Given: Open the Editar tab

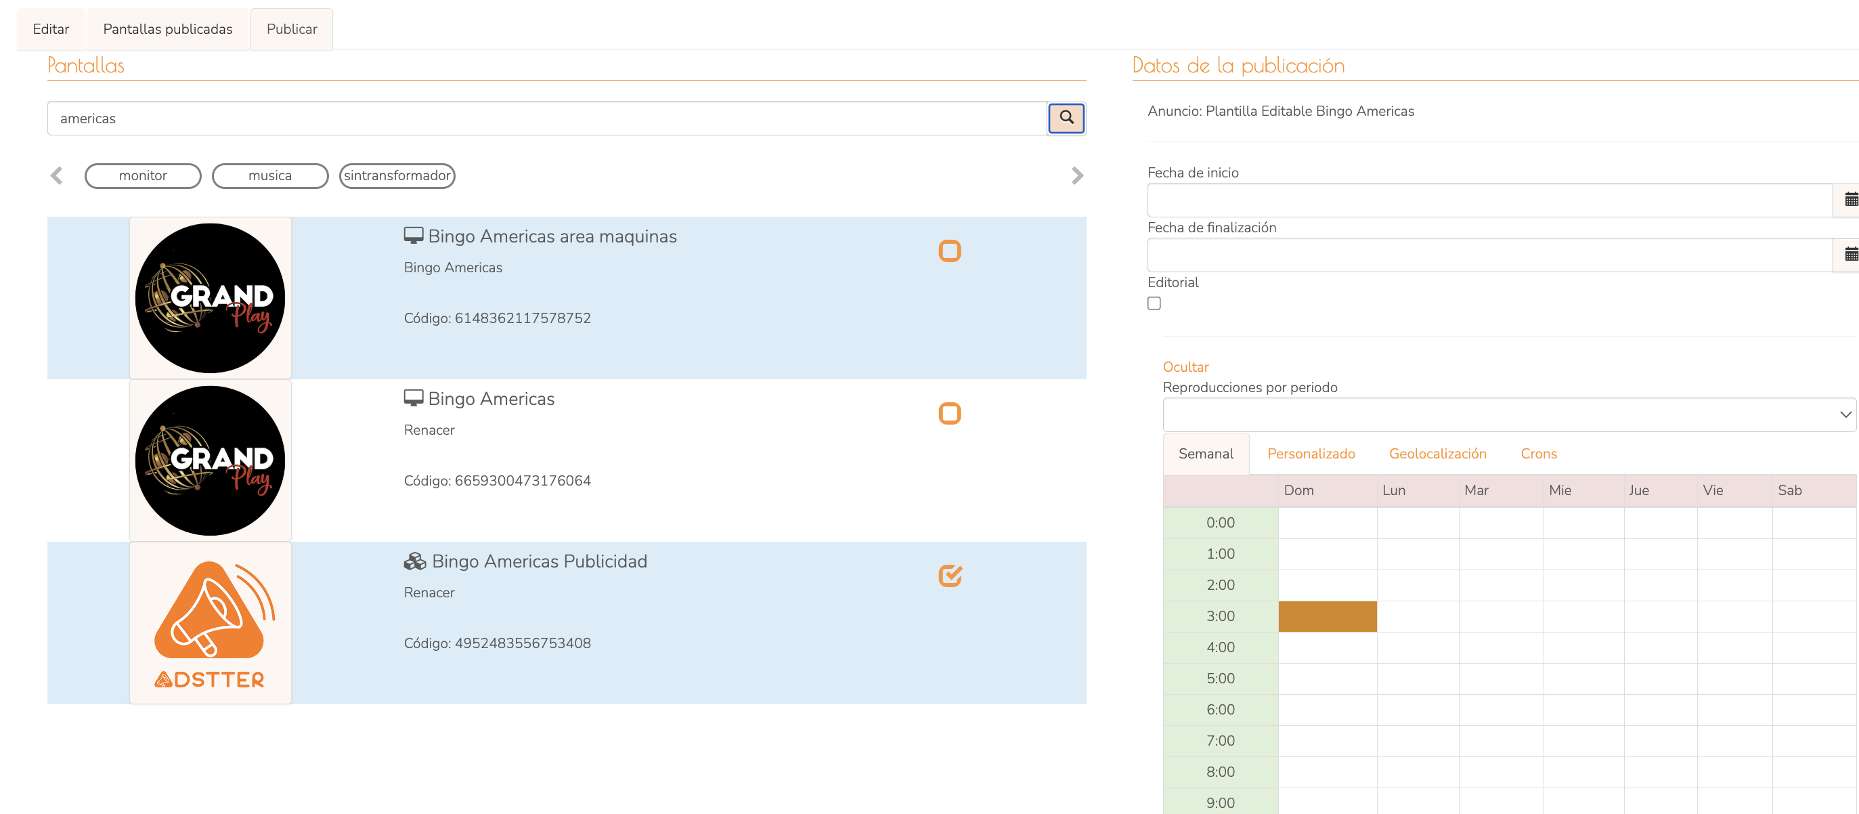Looking at the screenshot, I should click(51, 29).
